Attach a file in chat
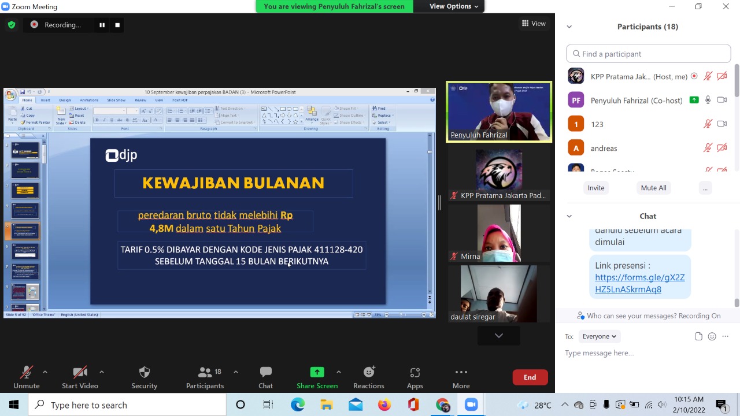Screen dimensions: 740x416 [698, 336]
